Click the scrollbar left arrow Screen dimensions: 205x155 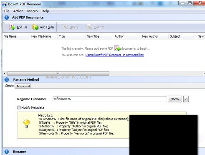coord(5,74)
